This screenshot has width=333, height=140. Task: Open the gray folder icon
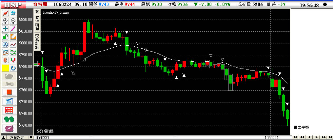pos(9,76)
